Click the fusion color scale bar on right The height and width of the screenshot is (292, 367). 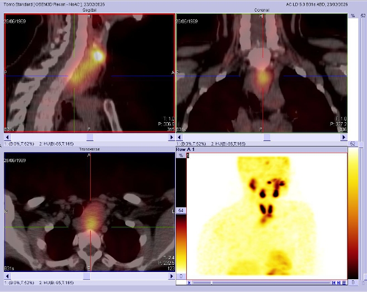pyautogui.click(x=353, y=214)
